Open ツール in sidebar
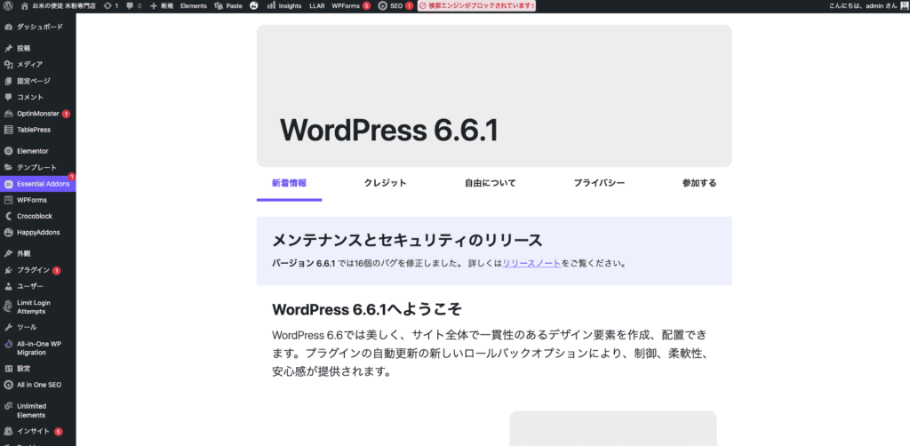This screenshot has height=446, width=910. [x=37, y=327]
